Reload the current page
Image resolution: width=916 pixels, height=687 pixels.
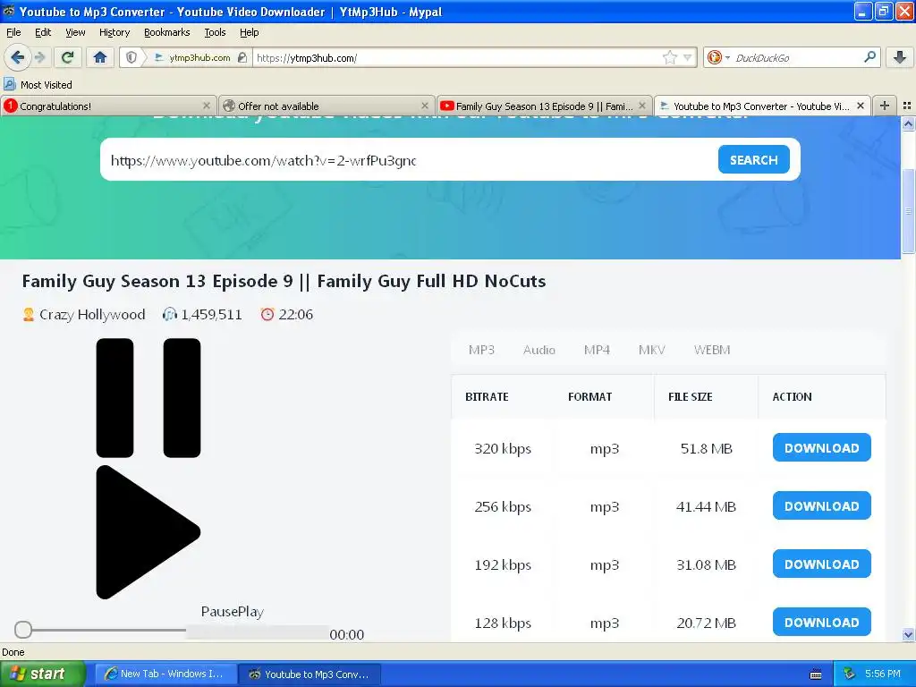click(x=67, y=57)
